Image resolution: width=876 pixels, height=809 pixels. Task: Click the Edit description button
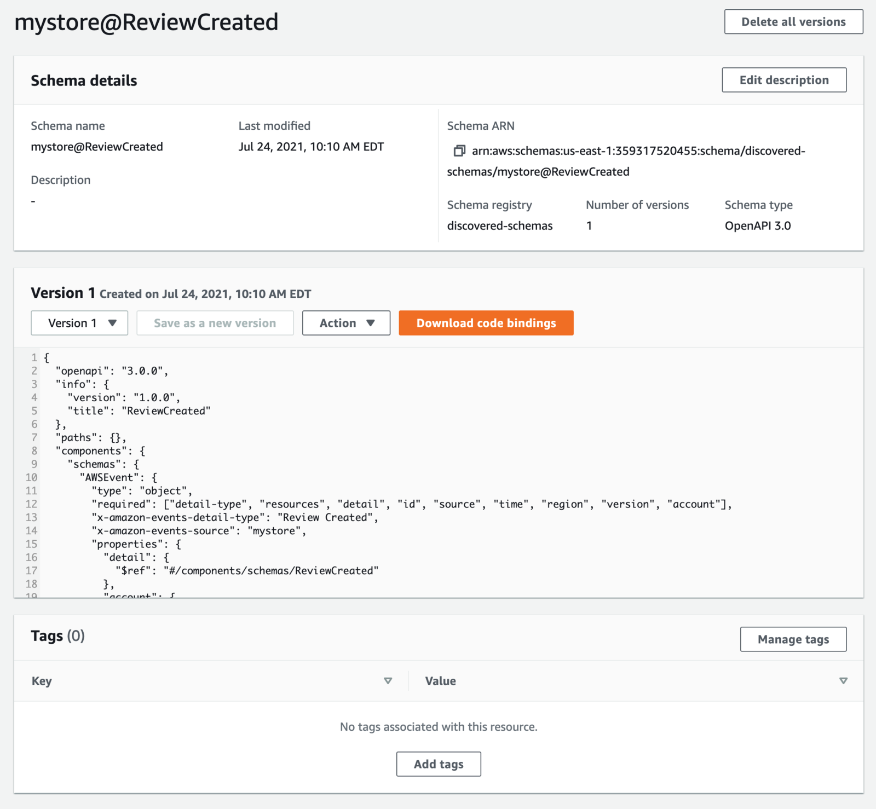pos(784,80)
